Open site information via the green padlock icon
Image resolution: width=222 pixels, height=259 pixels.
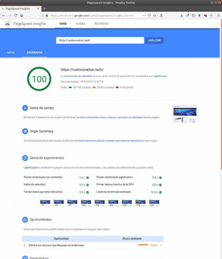[47, 15]
